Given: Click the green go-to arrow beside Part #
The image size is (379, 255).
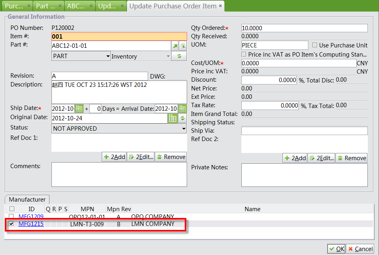Looking at the screenshot, I should 175,46.
